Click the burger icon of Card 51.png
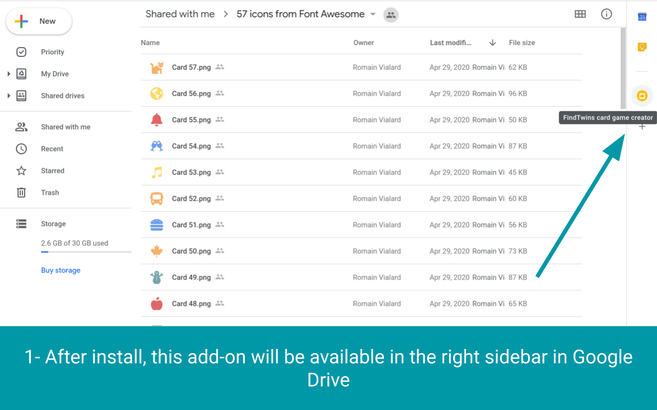The image size is (657, 410). (157, 224)
